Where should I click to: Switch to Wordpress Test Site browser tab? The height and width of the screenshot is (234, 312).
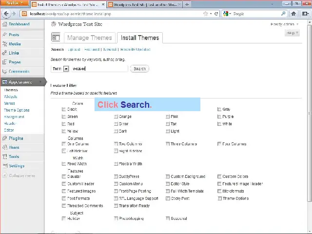point(145,4)
